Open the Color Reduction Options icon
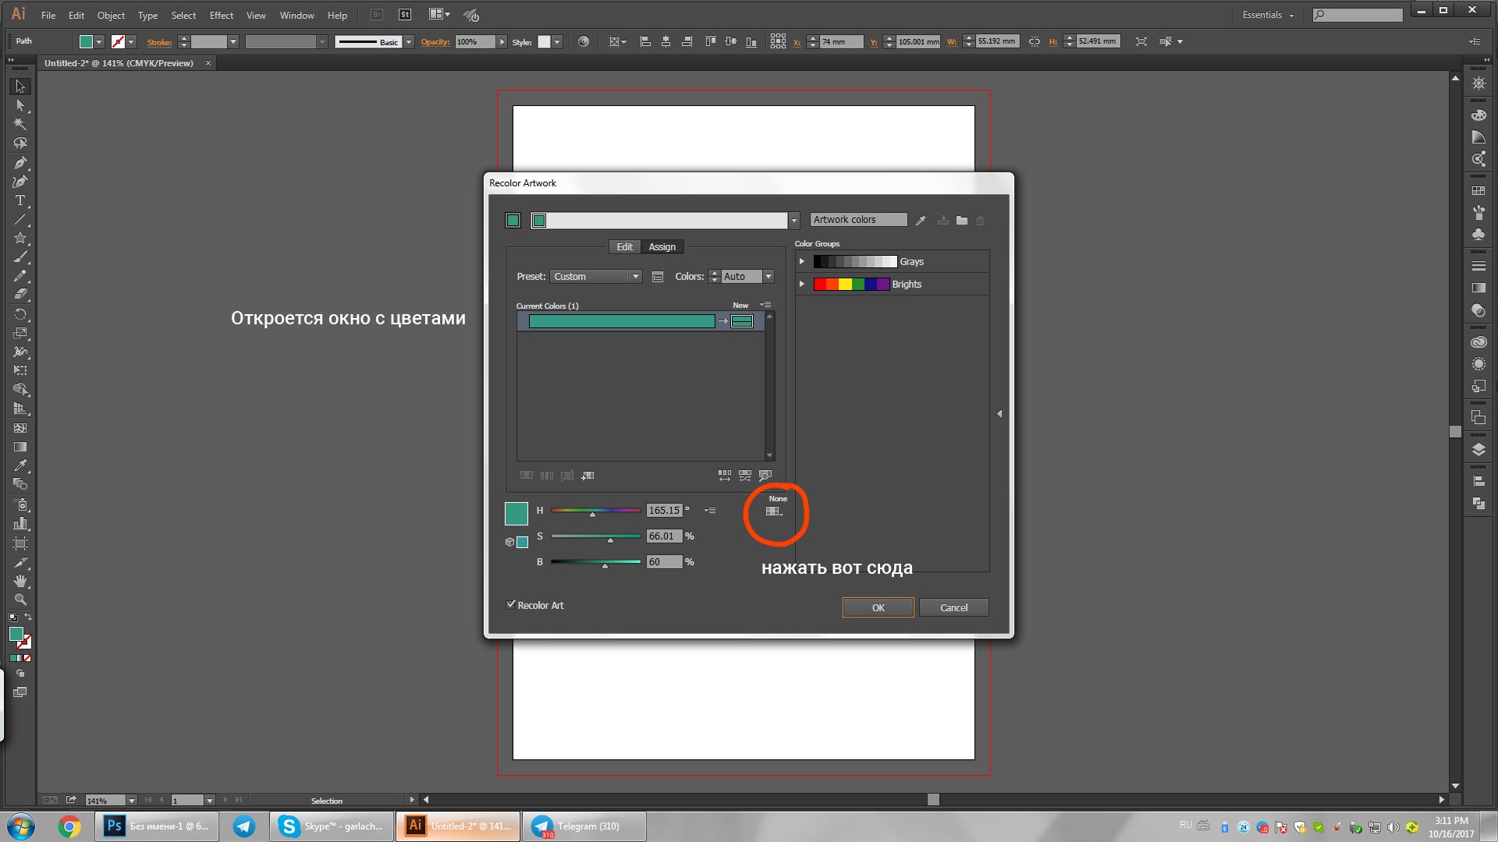This screenshot has width=1498, height=842. [x=658, y=277]
